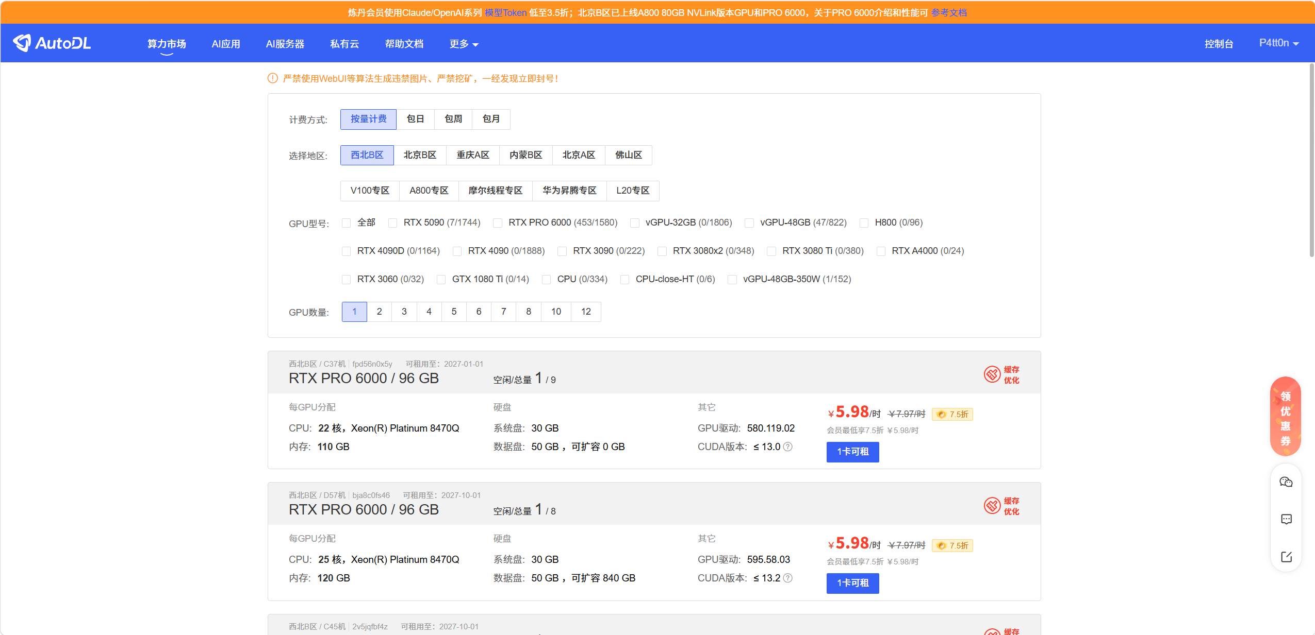Viewport: 1315px width, 635px height.
Task: Select the RTX 3090 checkbox
Action: click(562, 251)
